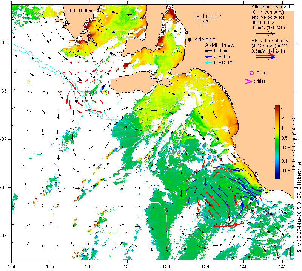This screenshot has height=271, width=302.
Task: Click the latitude axis label -37
Action: point(4,139)
